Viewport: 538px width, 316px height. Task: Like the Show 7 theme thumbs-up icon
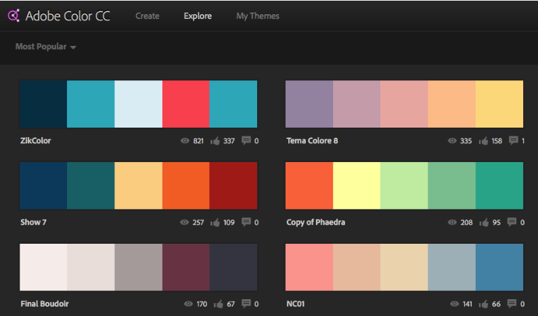point(215,223)
